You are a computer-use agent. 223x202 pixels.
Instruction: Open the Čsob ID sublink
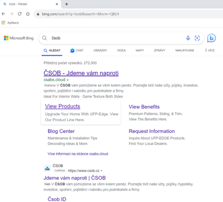click(57, 199)
